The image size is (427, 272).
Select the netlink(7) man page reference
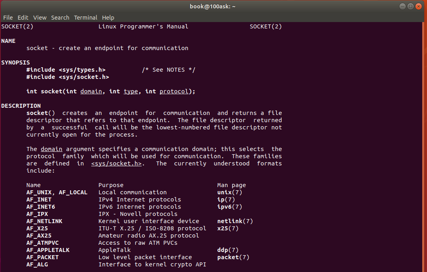click(x=235, y=221)
